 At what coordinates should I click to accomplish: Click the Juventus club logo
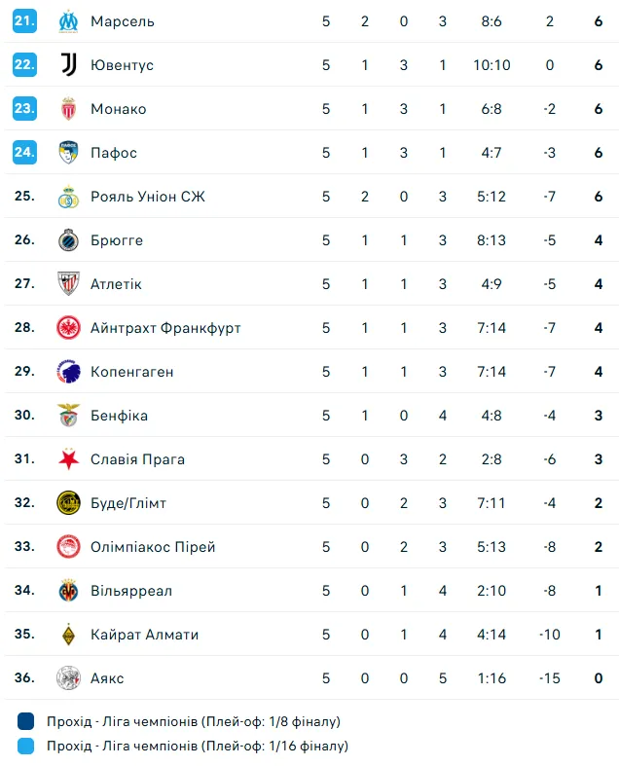67,65
